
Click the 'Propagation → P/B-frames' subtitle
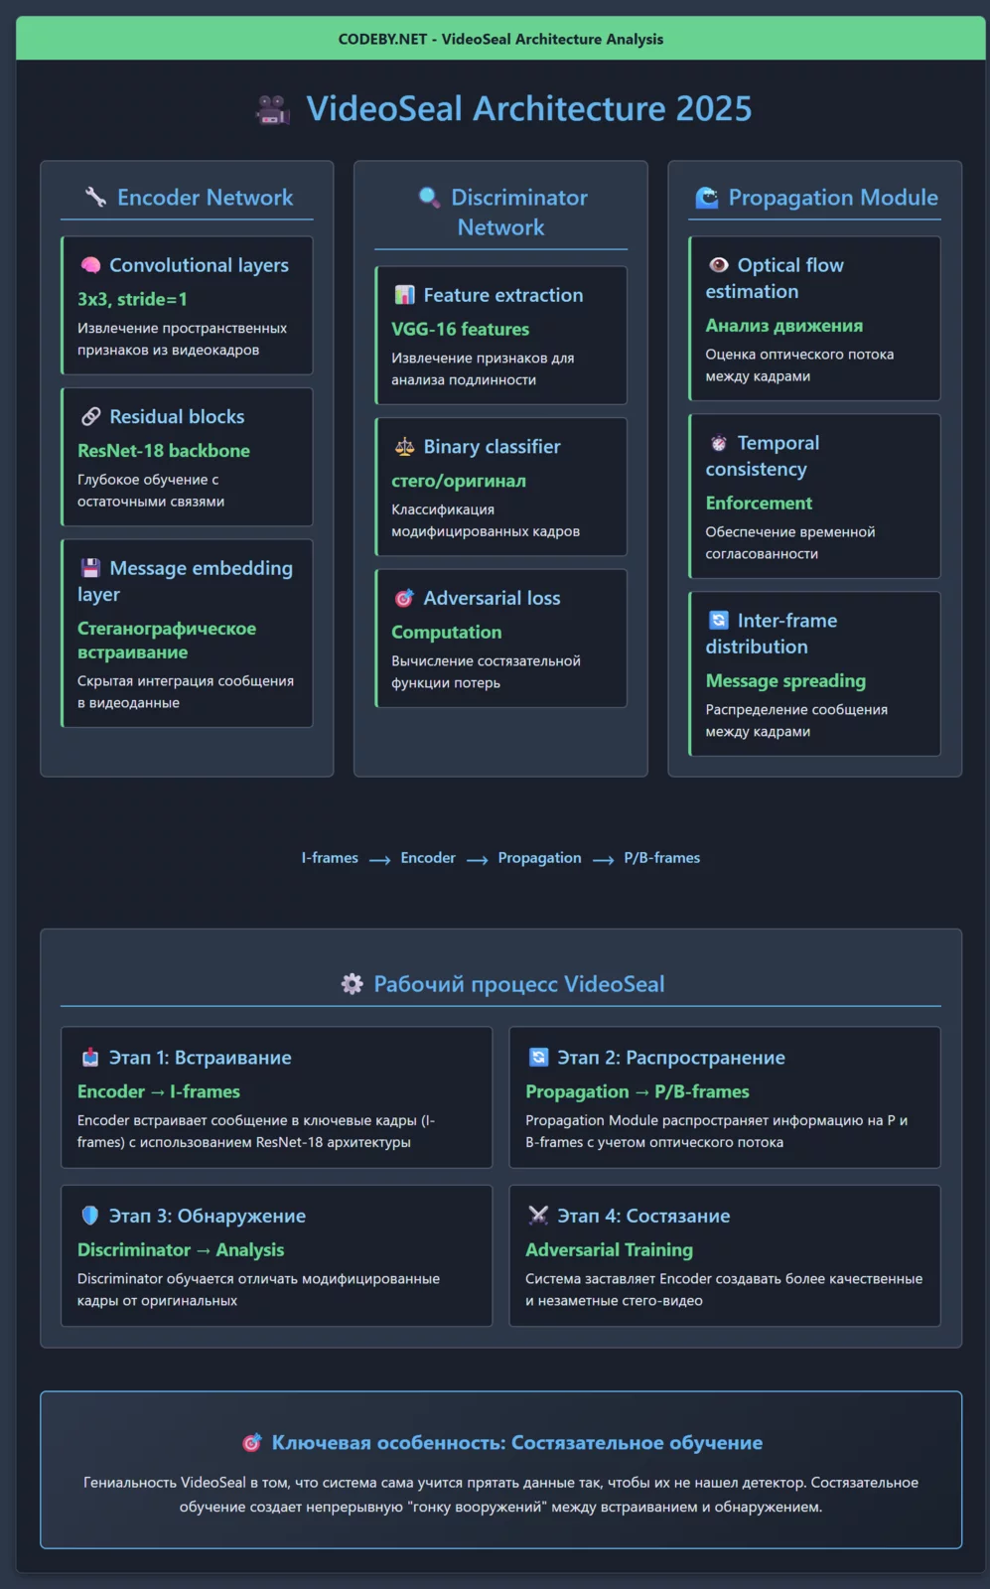pyautogui.click(x=637, y=1091)
